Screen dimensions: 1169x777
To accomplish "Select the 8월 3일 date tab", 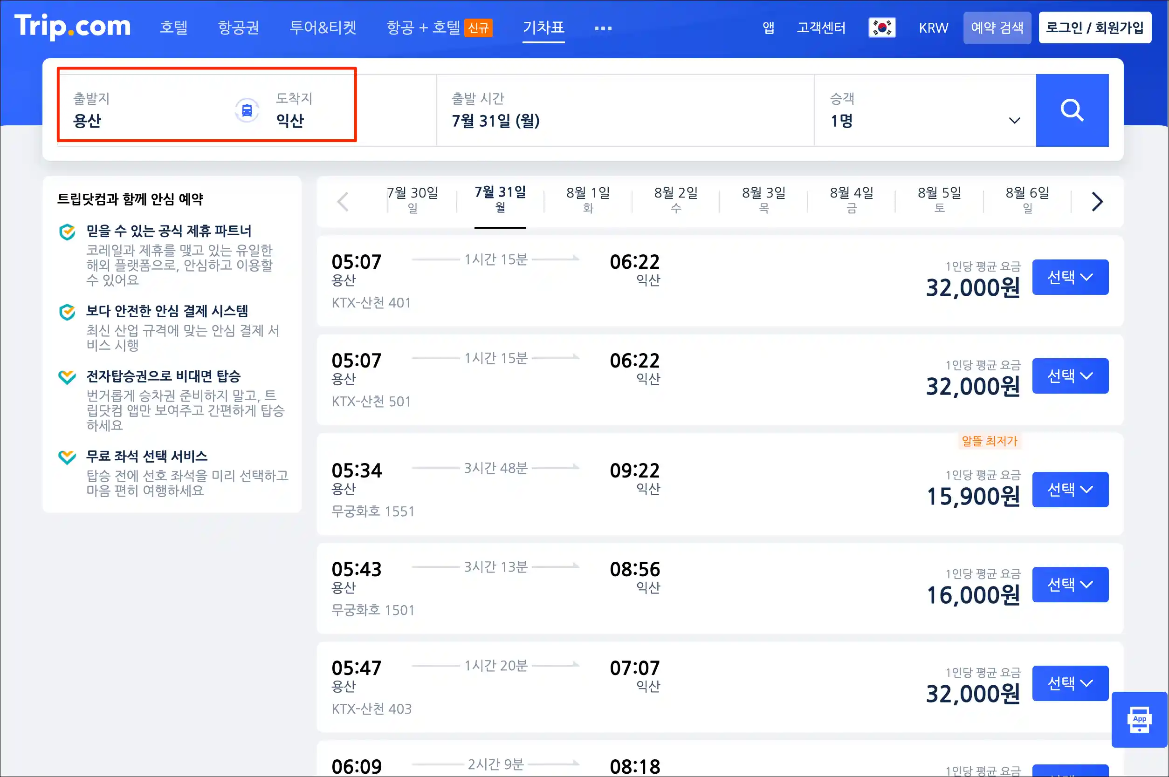I will pyautogui.click(x=763, y=200).
